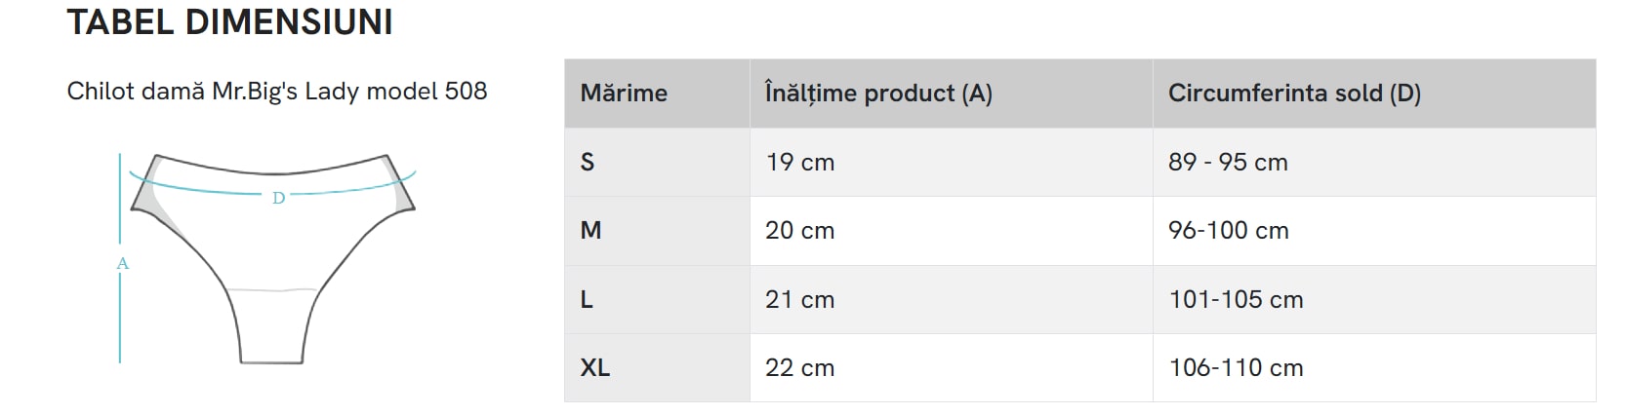Select the size 'XL' row cell
1626x415 pixels.
coord(594,368)
